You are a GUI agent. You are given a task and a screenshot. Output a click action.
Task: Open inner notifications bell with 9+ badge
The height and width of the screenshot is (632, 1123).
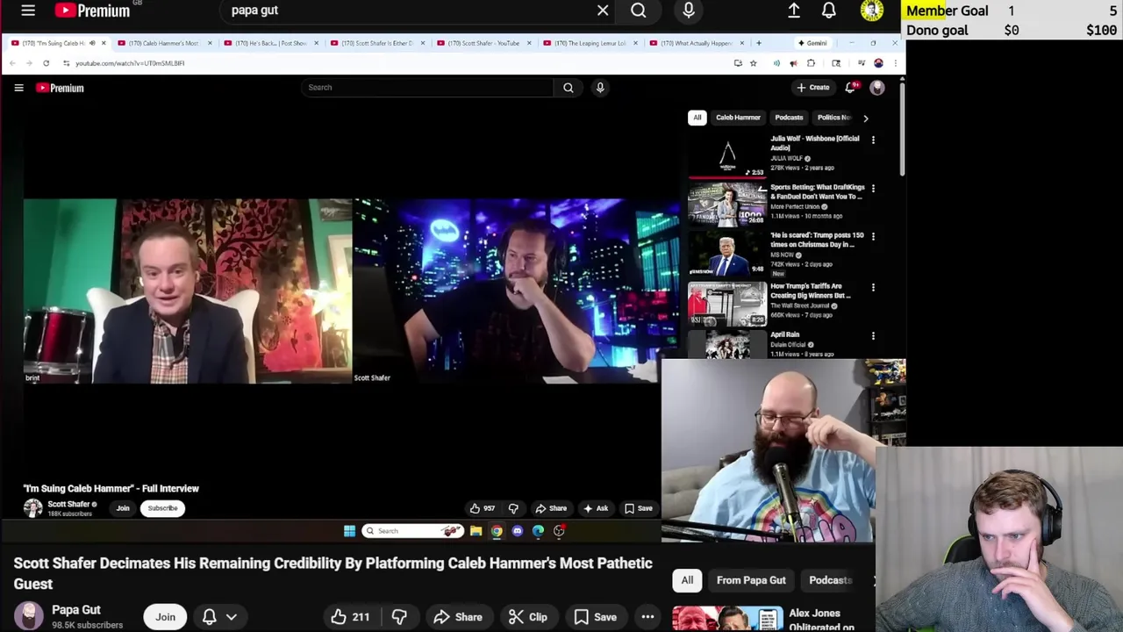pos(850,88)
